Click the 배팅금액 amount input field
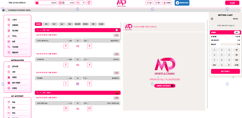 [230, 44]
